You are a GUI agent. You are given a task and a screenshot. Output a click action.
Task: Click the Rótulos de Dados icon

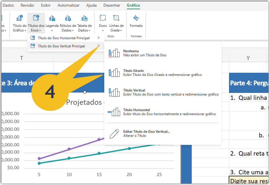[68, 18]
